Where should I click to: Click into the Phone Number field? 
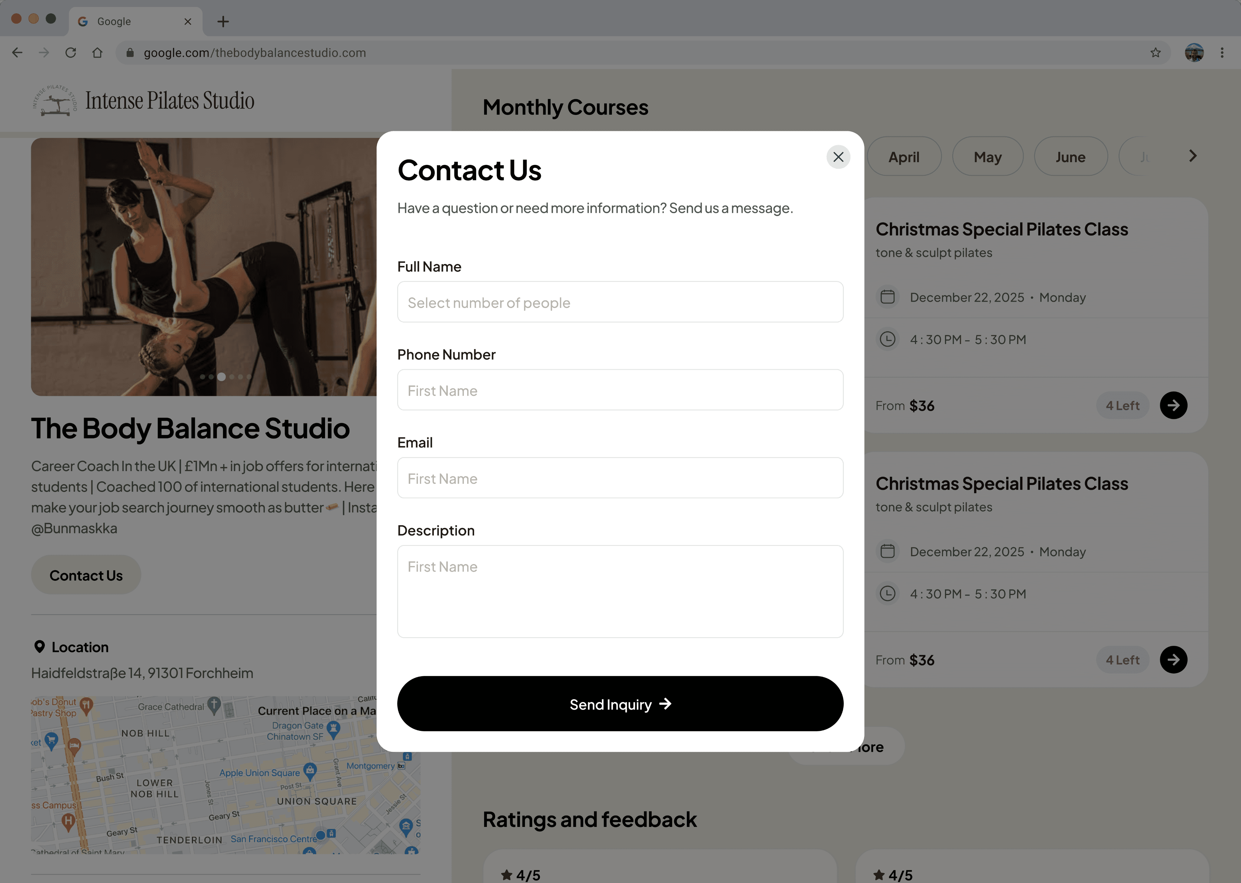620,390
